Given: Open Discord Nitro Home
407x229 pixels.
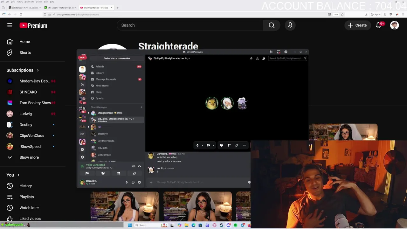Looking at the screenshot, I should 116,86.
